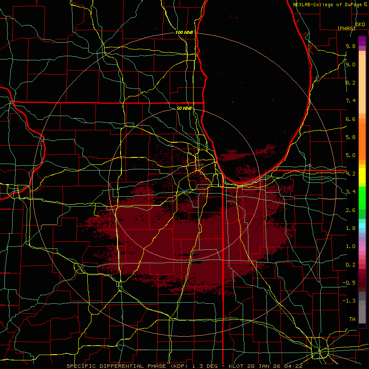Image resolution: width=369 pixels, height=369 pixels.
Task: Click the 1.0 color scale value
Action: coord(351,246)
